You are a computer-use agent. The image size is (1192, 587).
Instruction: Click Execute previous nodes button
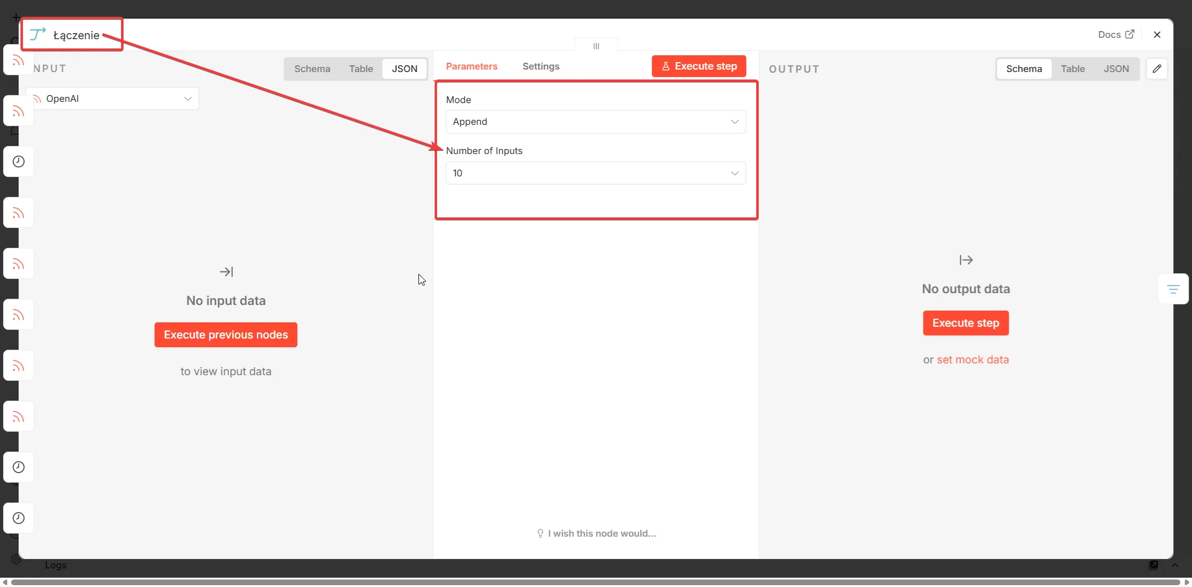226,335
